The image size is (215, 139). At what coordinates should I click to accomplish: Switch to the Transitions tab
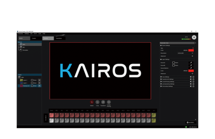[x=60, y=38]
